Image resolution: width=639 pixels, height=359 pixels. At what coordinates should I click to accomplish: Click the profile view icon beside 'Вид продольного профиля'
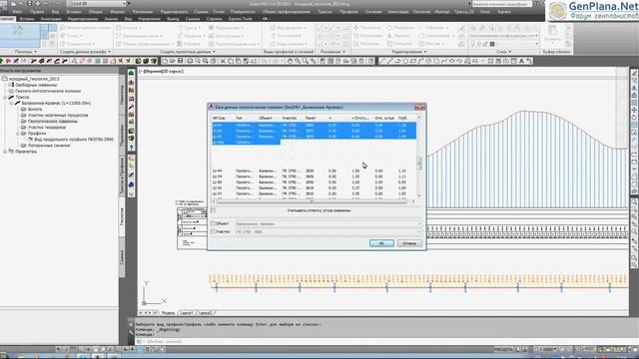click(x=31, y=140)
